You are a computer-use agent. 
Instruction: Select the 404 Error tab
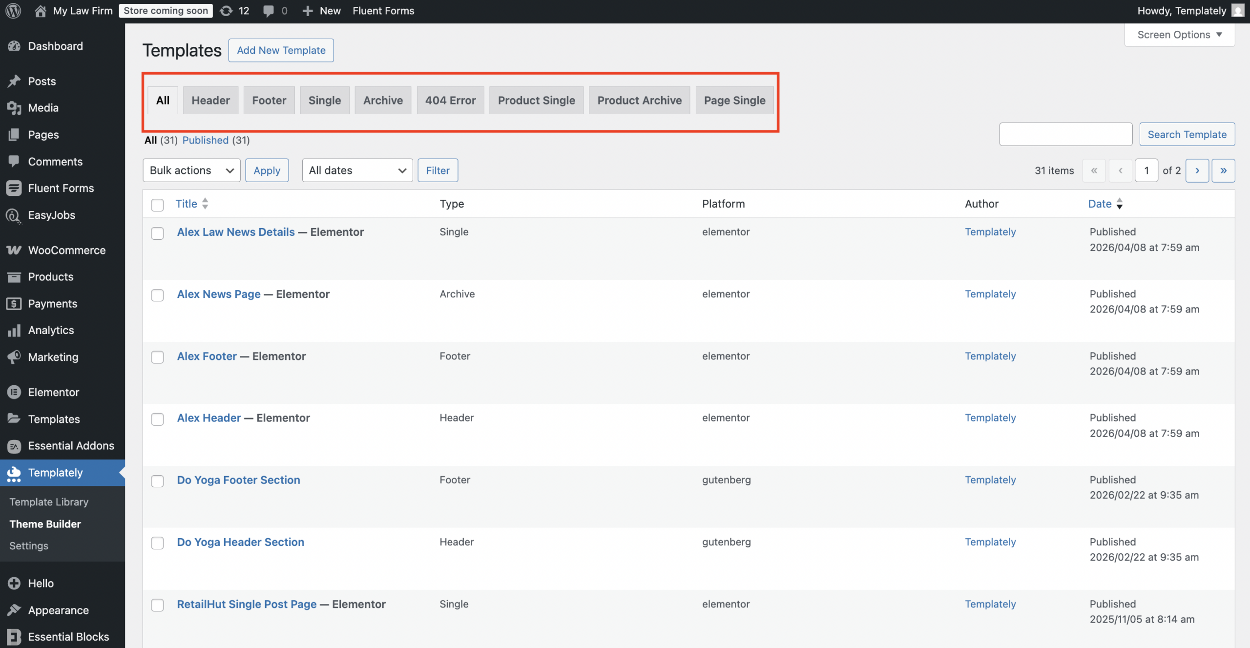click(x=450, y=100)
